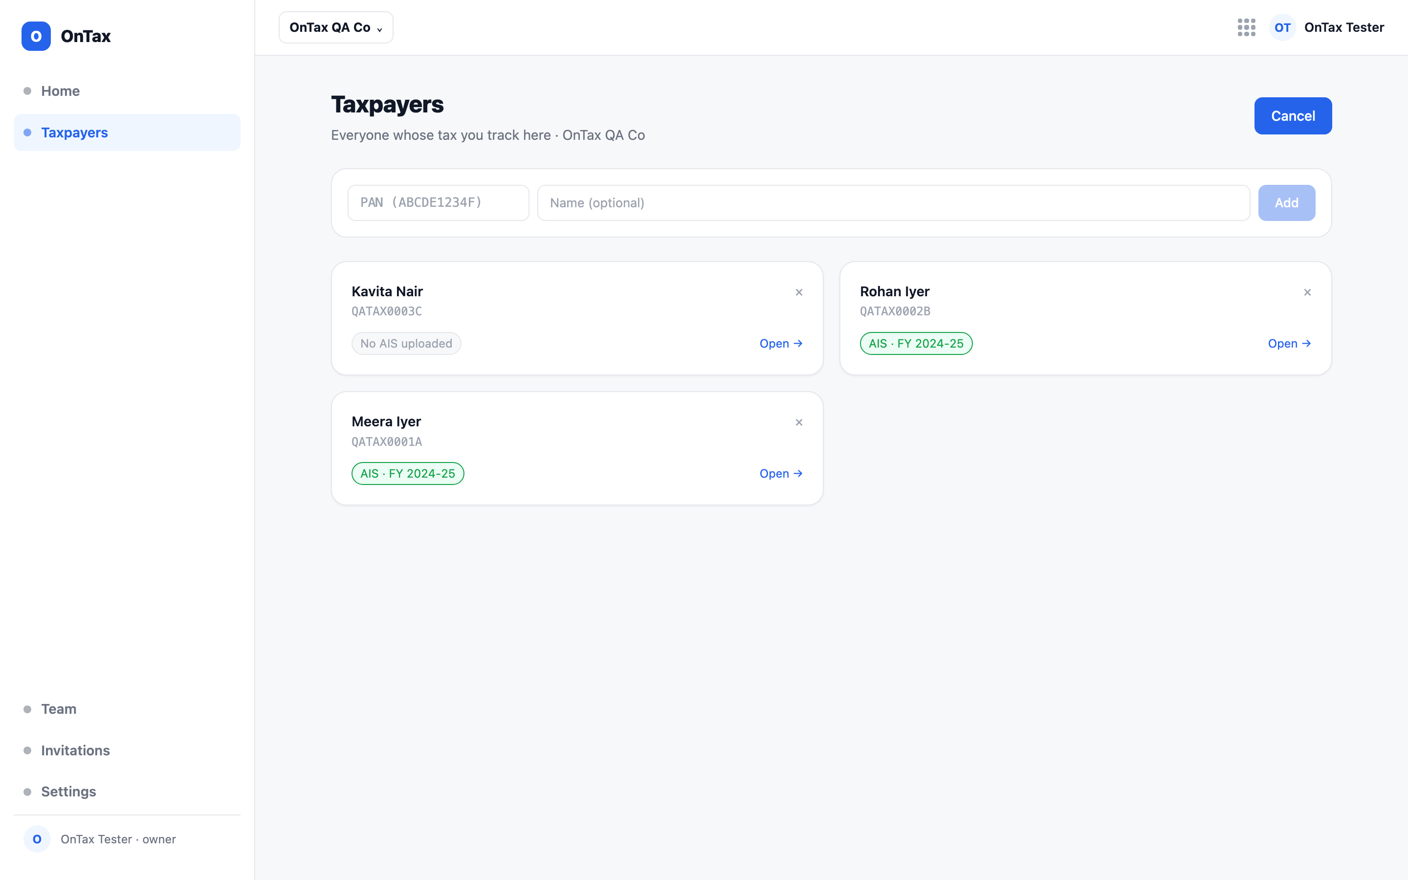Image resolution: width=1408 pixels, height=880 pixels.
Task: Open Settings from the sidebar
Action: (127, 792)
